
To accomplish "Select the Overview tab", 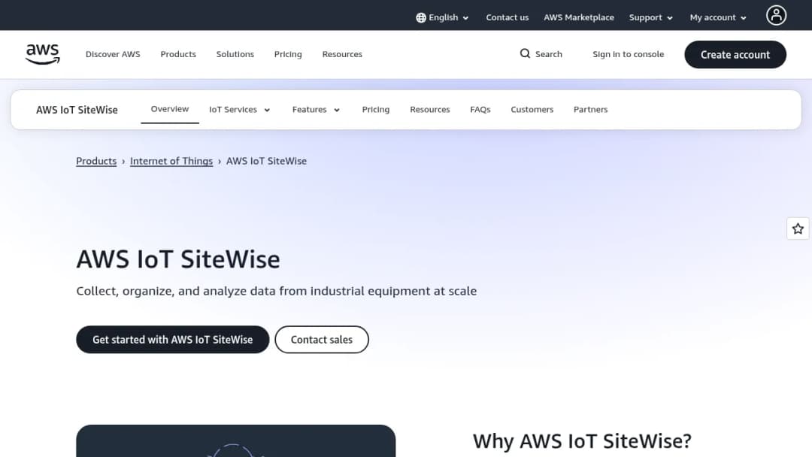I will click(x=170, y=109).
